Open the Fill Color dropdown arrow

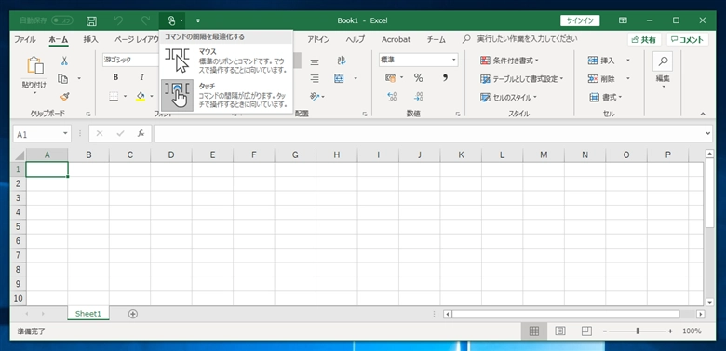click(152, 96)
